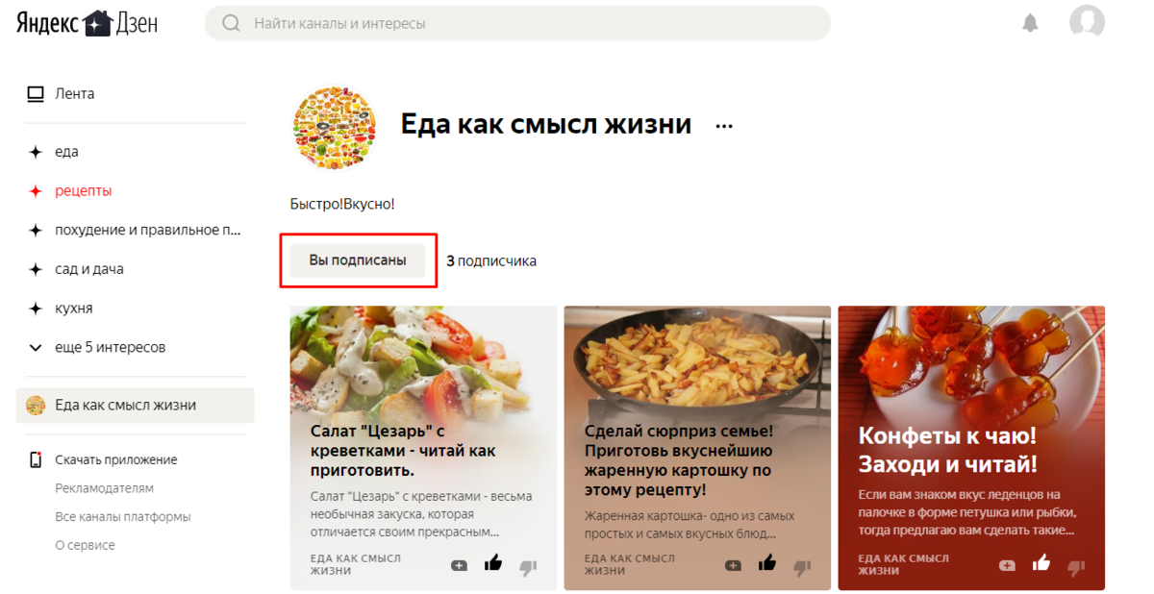This screenshot has width=1154, height=594.
Task: Toggle the Вы подписаны subscription button
Action: pyautogui.click(x=358, y=260)
